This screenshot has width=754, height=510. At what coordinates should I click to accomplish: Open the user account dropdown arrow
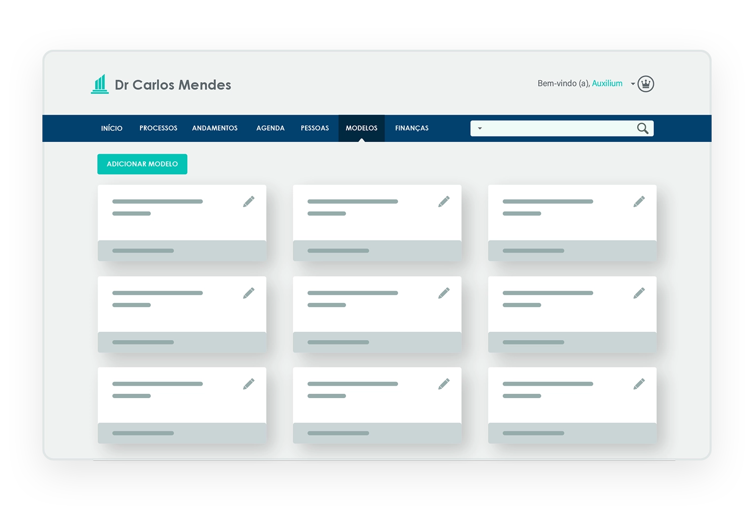point(633,84)
